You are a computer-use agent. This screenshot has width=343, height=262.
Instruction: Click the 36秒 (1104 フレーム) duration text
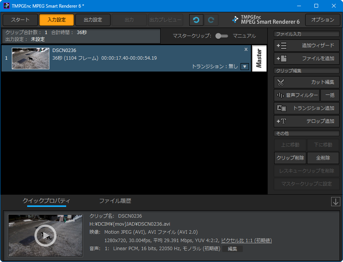(75, 58)
